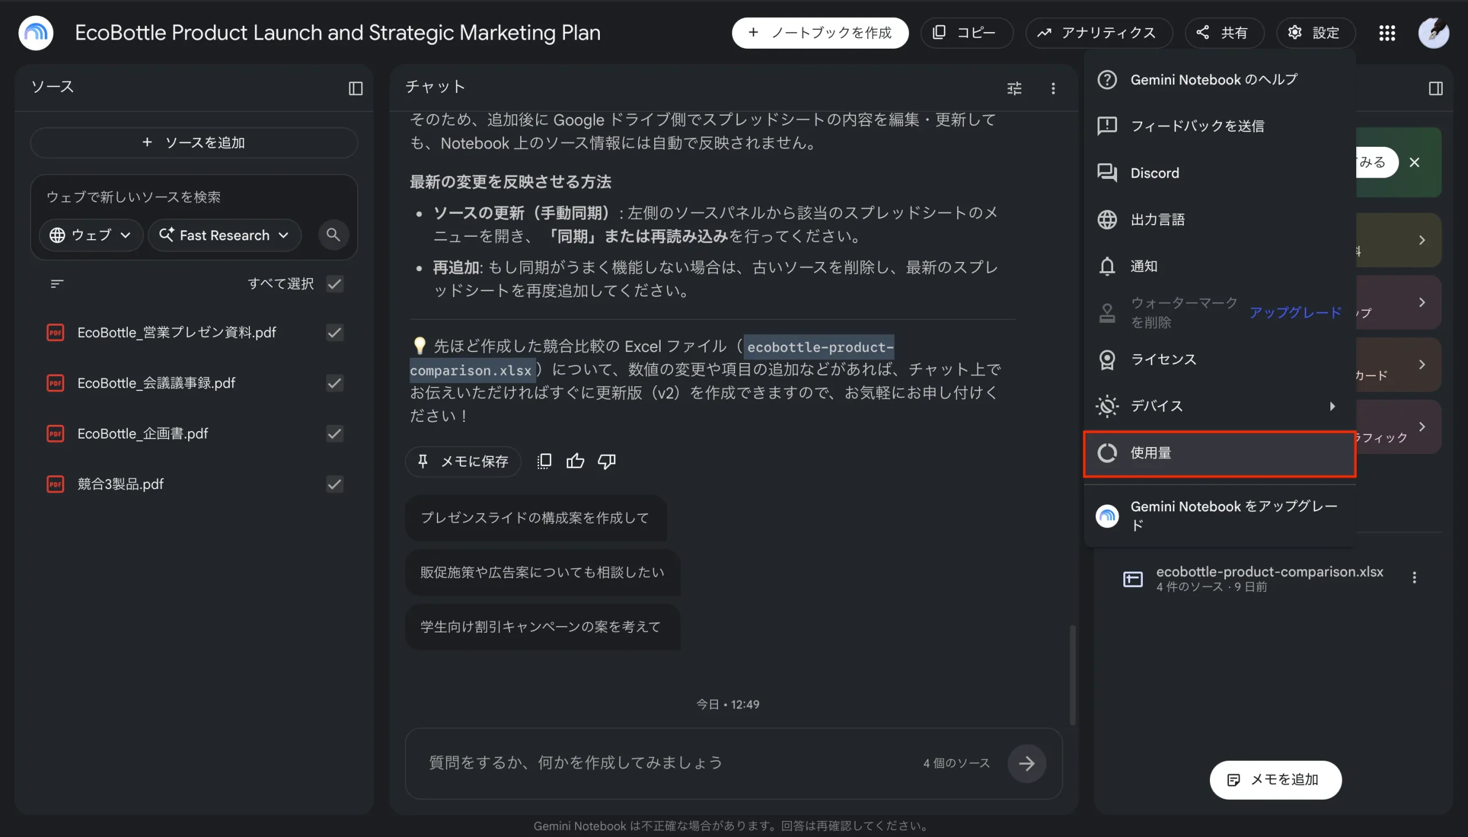Image resolution: width=1468 pixels, height=837 pixels.
Task: Collapse the ソース panel with its sidebar icon
Action: coord(356,88)
